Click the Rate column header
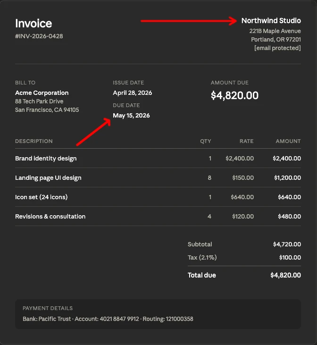 246,141
